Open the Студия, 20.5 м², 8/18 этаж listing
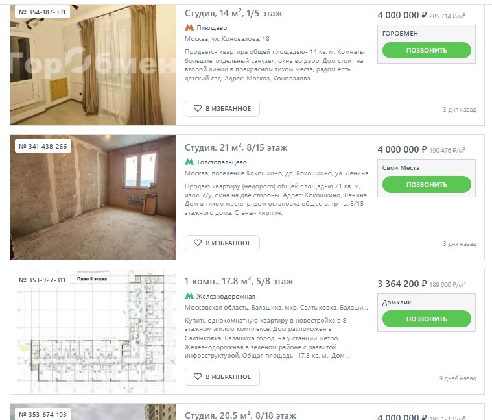 pyautogui.click(x=240, y=415)
